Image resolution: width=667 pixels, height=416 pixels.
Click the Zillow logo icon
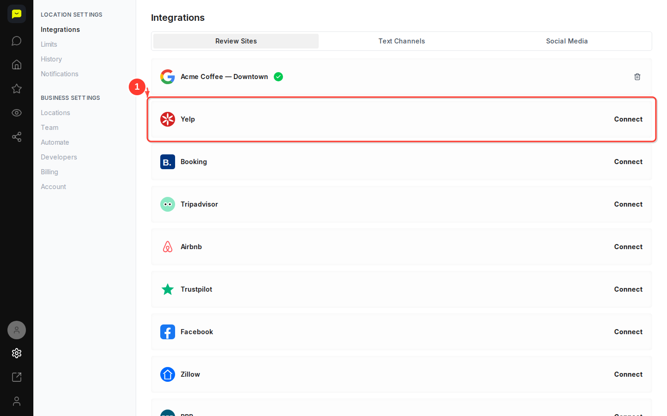click(x=168, y=374)
